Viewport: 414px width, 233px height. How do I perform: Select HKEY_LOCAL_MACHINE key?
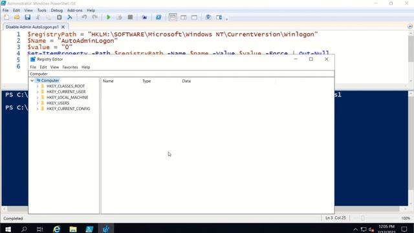pyautogui.click(x=67, y=98)
